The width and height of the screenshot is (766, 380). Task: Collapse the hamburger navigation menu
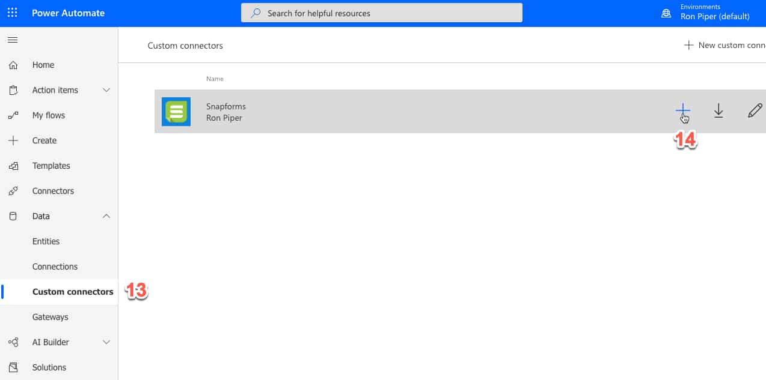pyautogui.click(x=13, y=40)
